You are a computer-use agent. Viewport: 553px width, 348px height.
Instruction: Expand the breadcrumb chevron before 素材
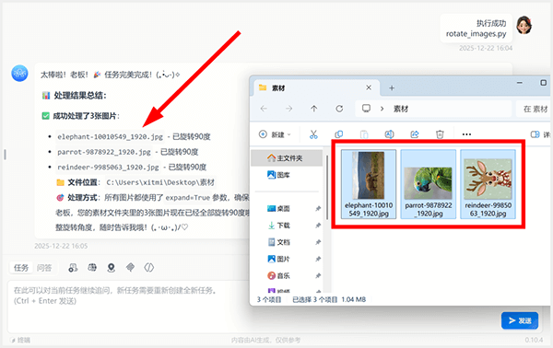click(x=382, y=109)
